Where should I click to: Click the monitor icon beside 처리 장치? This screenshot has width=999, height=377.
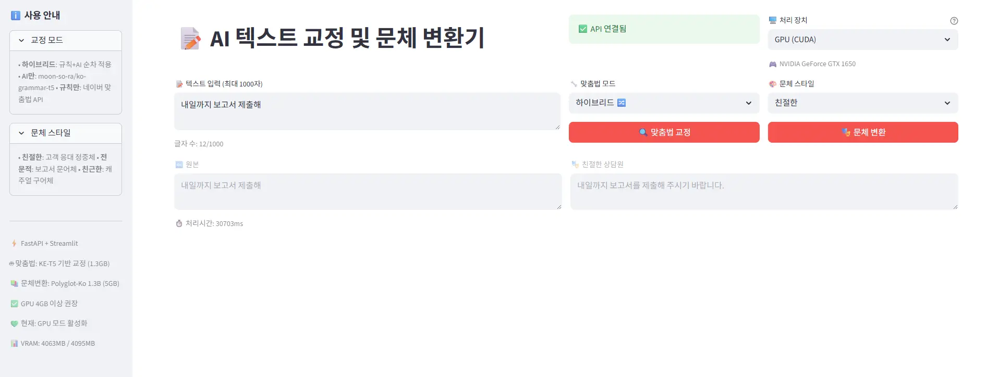773,20
